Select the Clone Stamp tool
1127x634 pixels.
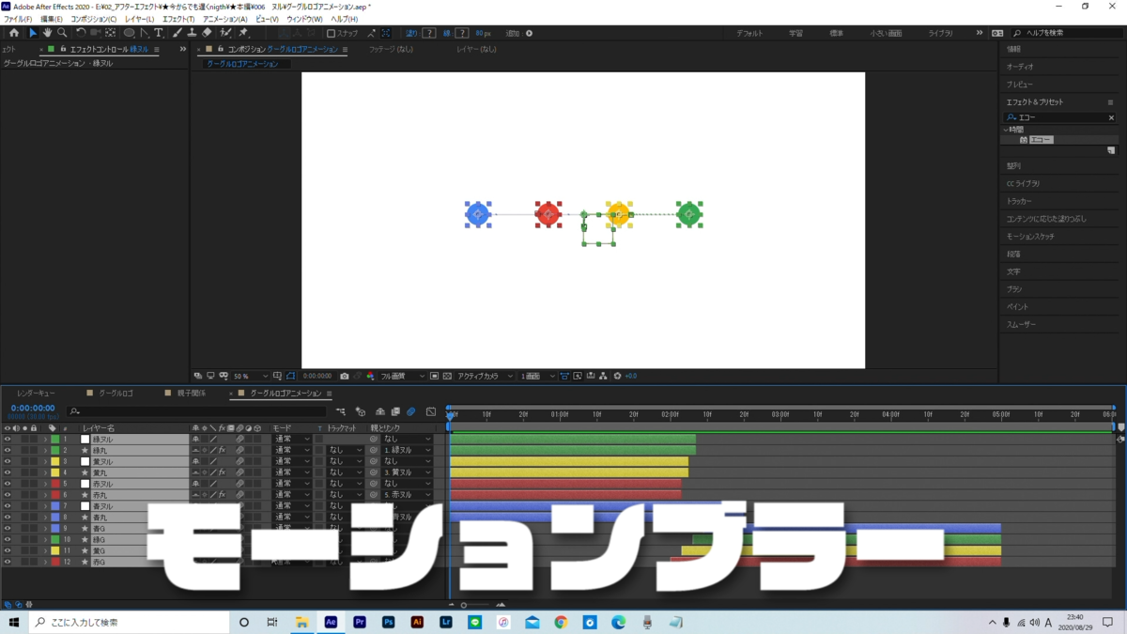(192, 33)
